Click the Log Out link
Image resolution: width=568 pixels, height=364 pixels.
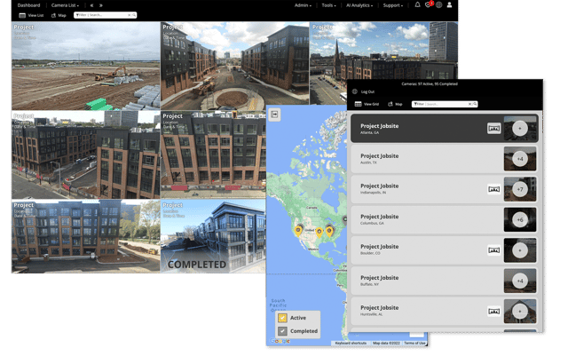[x=367, y=91]
